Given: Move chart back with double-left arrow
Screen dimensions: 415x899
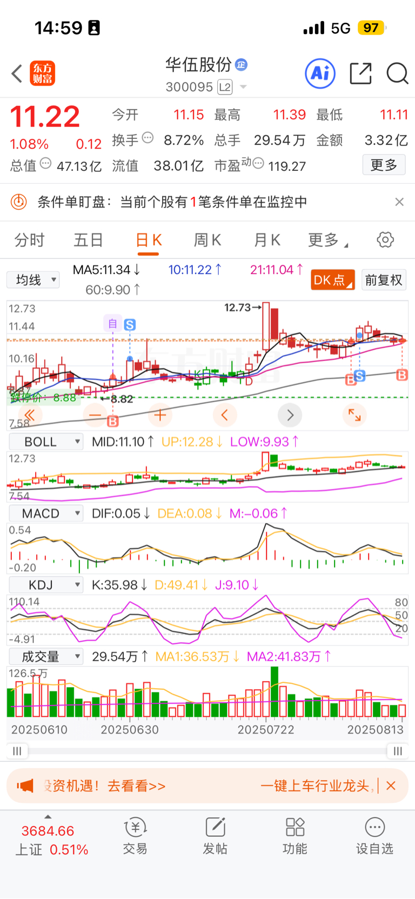Looking at the screenshot, I should click(x=30, y=415).
